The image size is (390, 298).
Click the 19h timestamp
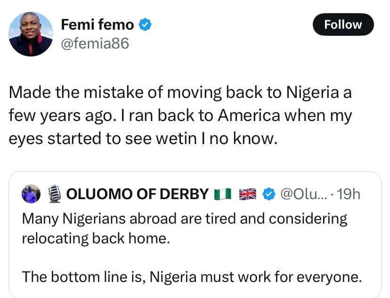(x=349, y=194)
